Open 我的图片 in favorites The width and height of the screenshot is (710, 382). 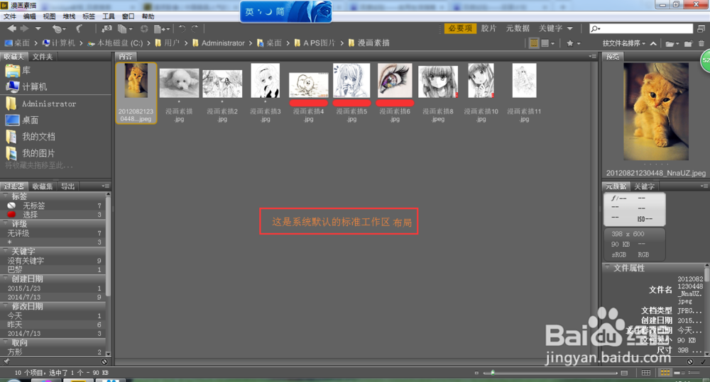[38, 153]
